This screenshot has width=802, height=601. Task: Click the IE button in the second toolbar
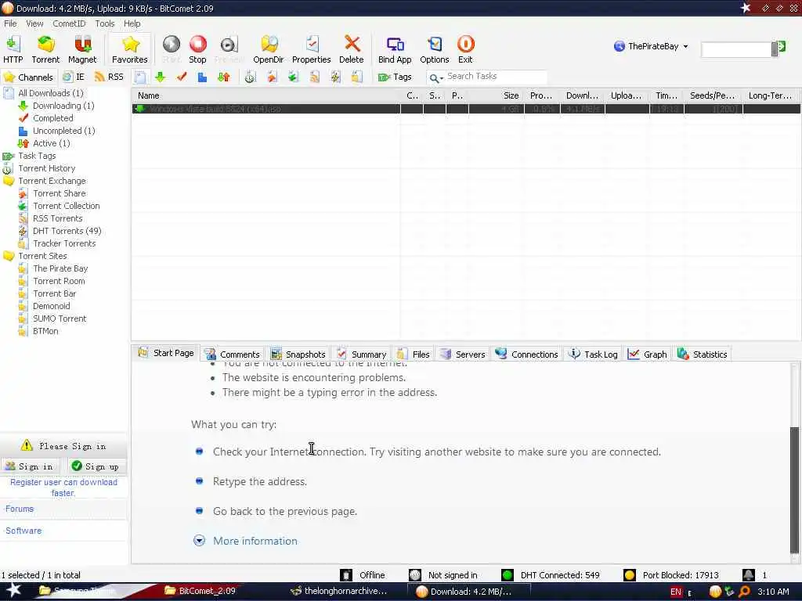74,77
